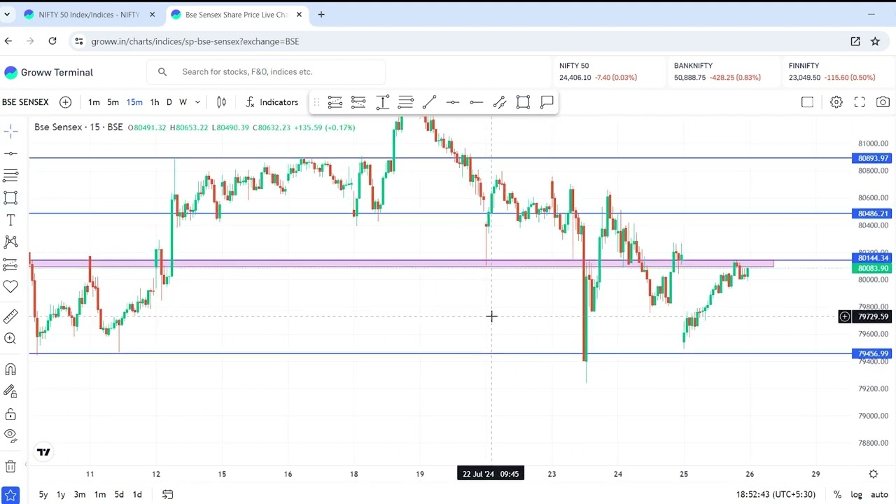
Task: Toggle lock all drawings padlock
Action: tap(10, 414)
